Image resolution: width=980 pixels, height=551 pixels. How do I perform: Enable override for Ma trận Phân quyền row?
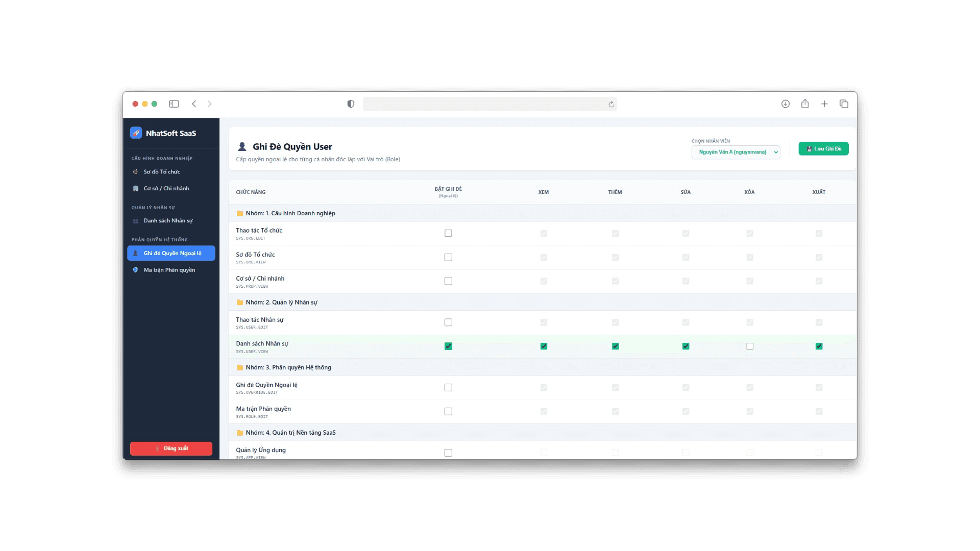pyautogui.click(x=448, y=412)
